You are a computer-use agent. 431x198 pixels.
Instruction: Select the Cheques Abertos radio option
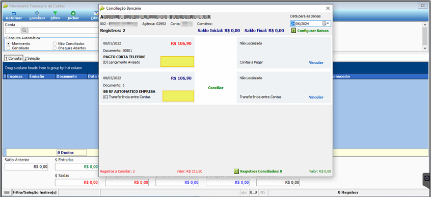coord(55,48)
